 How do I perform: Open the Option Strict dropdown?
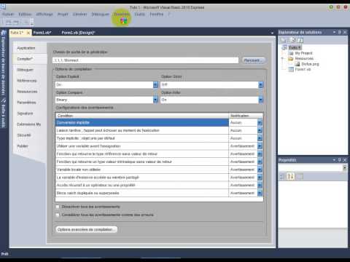click(261, 84)
